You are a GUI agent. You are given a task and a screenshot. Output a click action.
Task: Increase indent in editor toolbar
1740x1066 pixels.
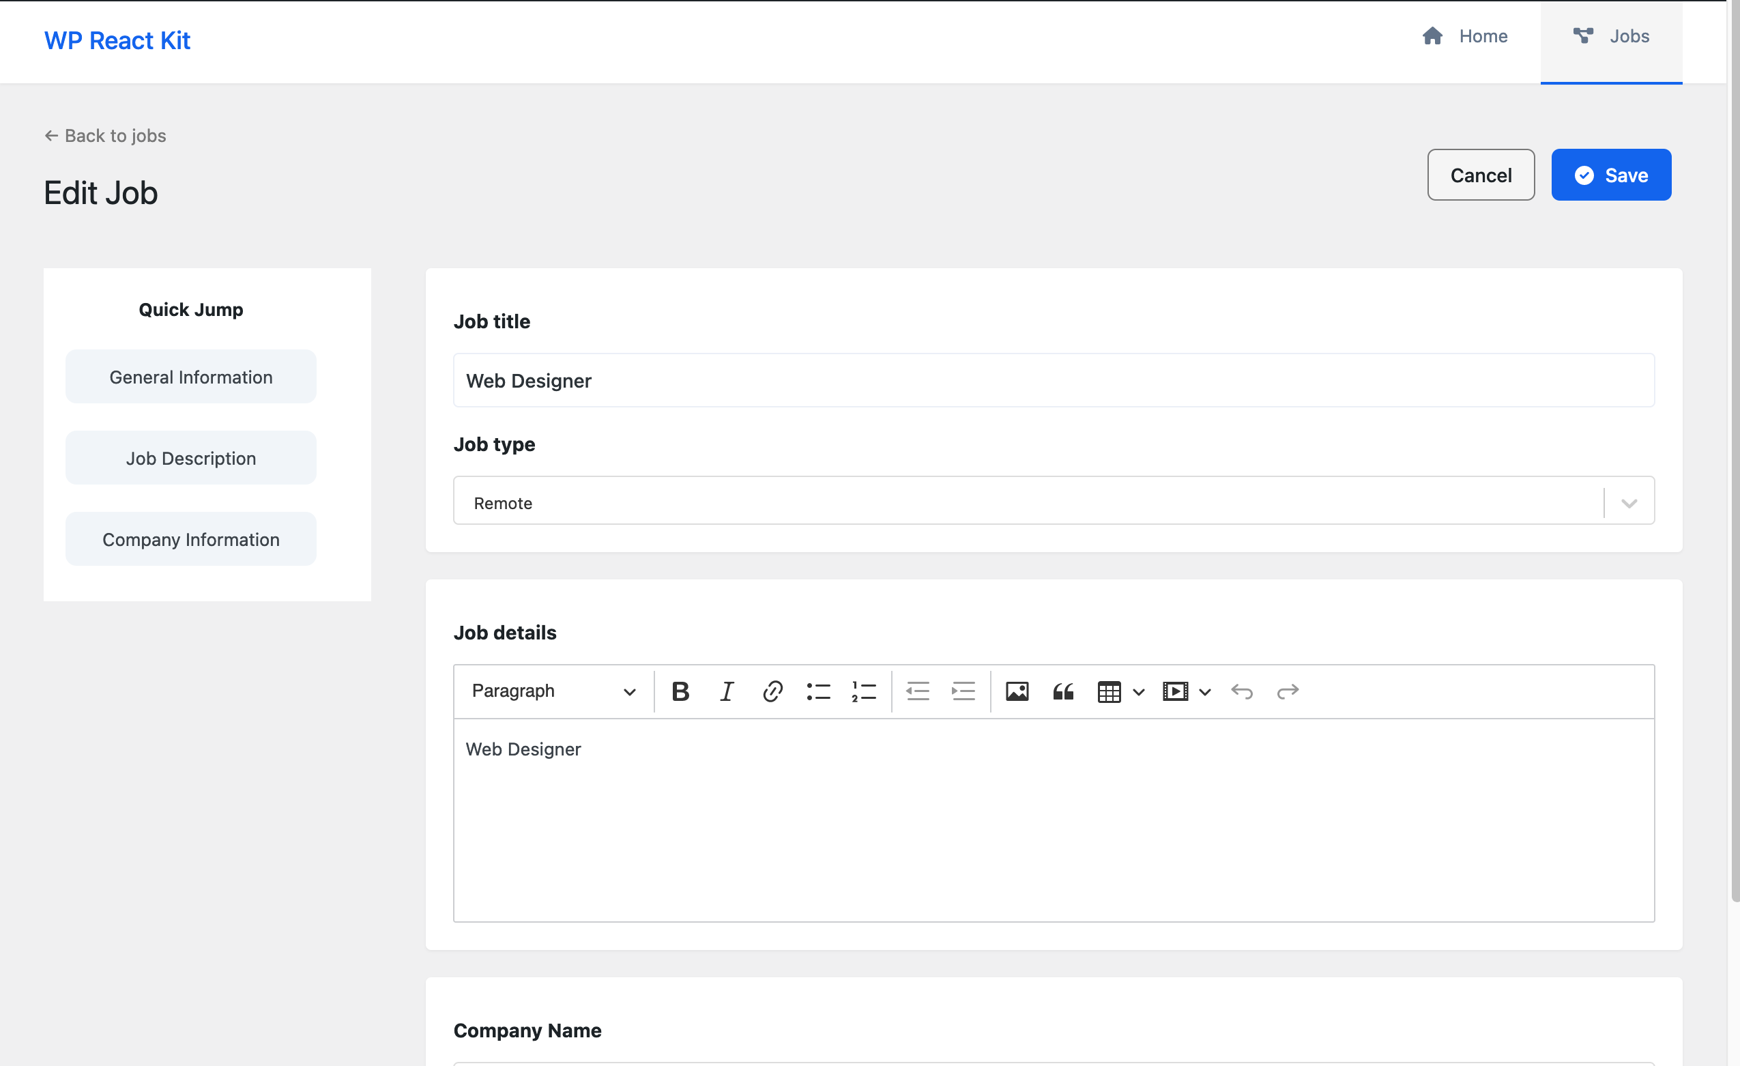[963, 691]
